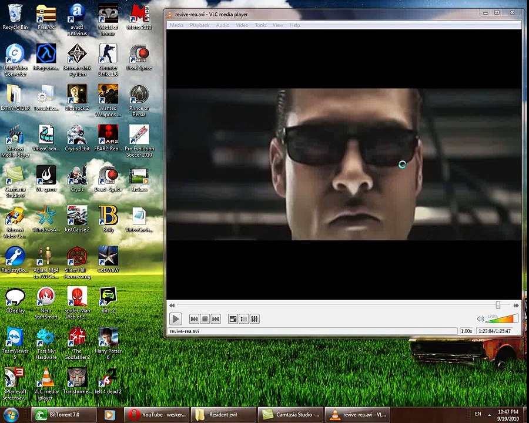Select the Spider-Man Web of Shadows icon
This screenshot has width=529, height=423.
(x=77, y=303)
